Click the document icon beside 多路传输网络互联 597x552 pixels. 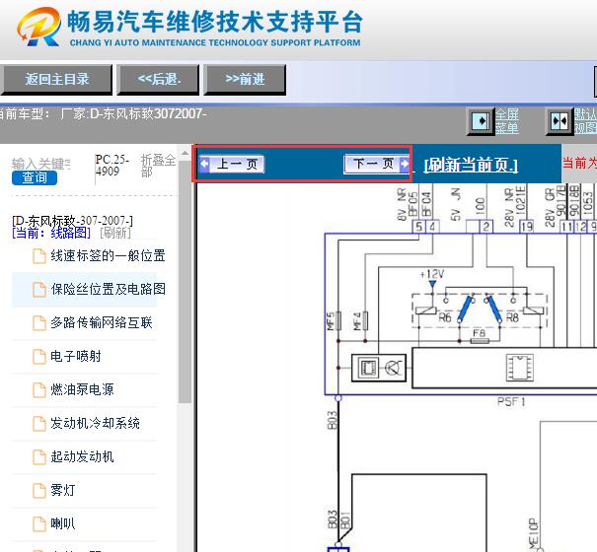39,323
